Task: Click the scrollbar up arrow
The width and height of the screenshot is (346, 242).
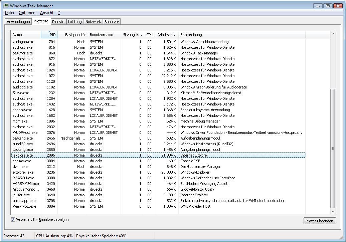Action: 333,34
